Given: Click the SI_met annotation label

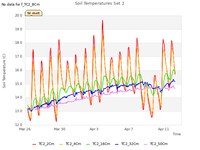Looking at the screenshot, I should tap(33, 13).
